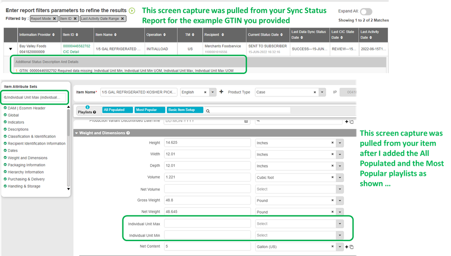Sort by Operation column
This screenshot has width=451, height=256.
point(164,35)
